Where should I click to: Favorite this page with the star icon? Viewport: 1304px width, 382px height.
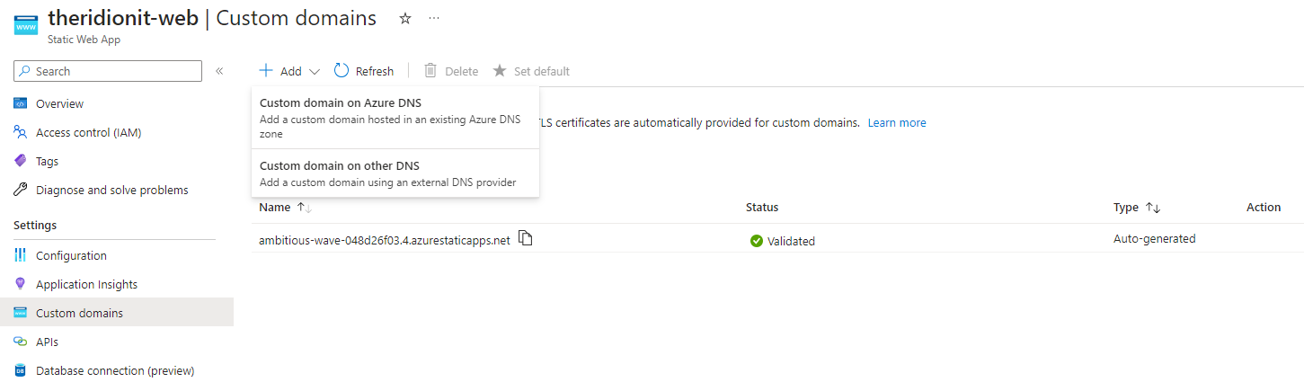405,18
